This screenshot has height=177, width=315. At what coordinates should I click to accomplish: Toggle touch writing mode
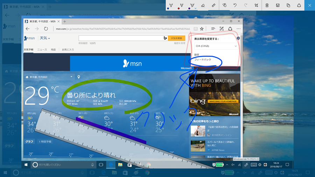(224, 5)
